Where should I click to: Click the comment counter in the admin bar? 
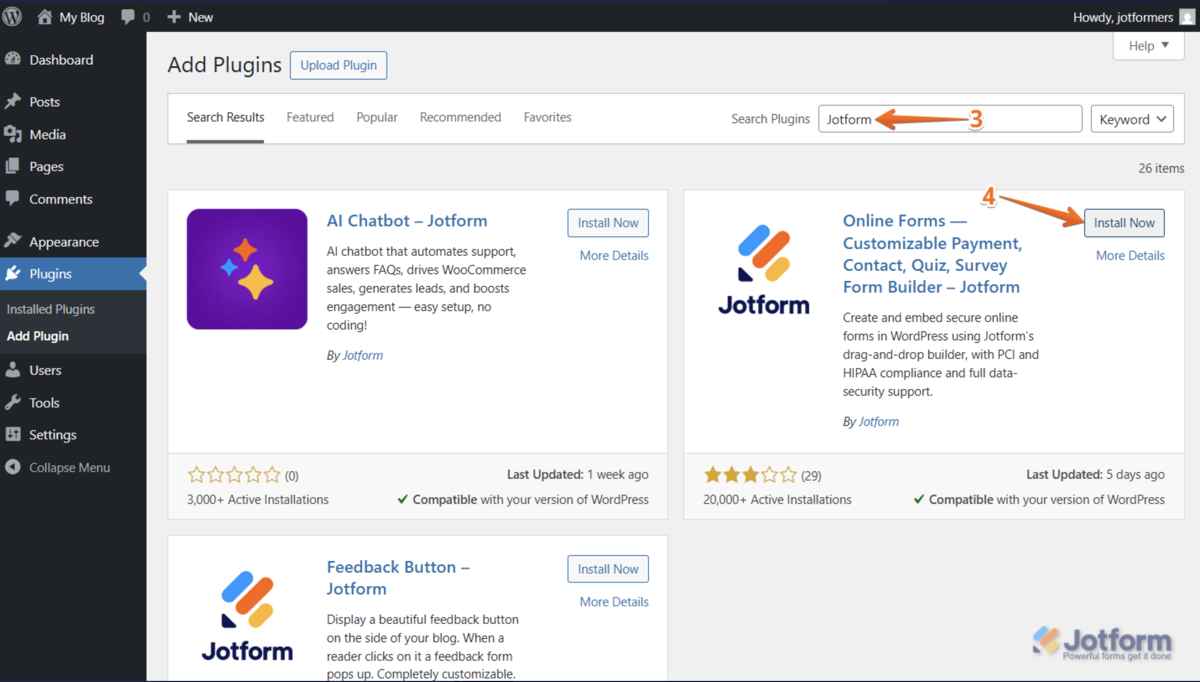click(134, 16)
